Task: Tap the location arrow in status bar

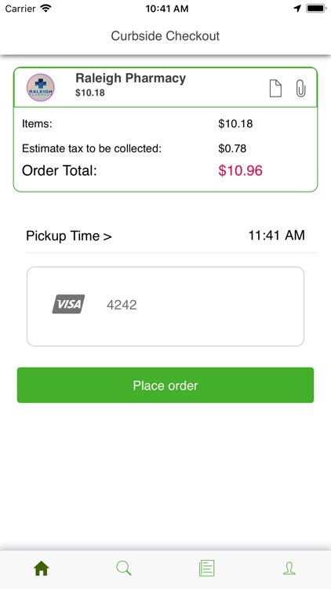Action: pyautogui.click(x=297, y=9)
